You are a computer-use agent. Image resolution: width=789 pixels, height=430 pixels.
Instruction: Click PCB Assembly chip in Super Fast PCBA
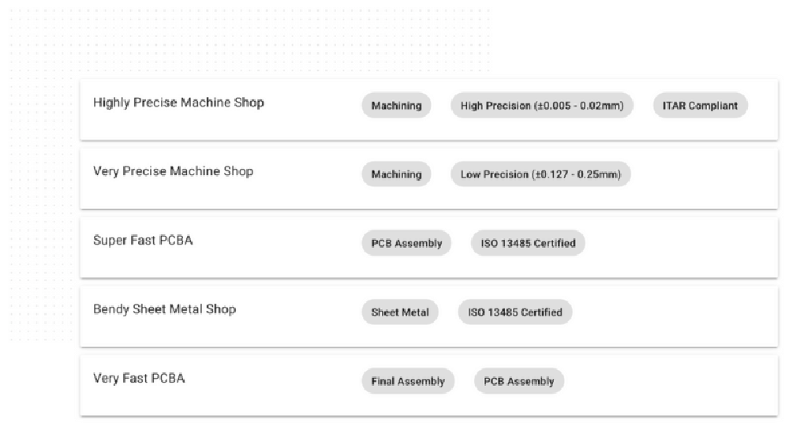pos(406,243)
